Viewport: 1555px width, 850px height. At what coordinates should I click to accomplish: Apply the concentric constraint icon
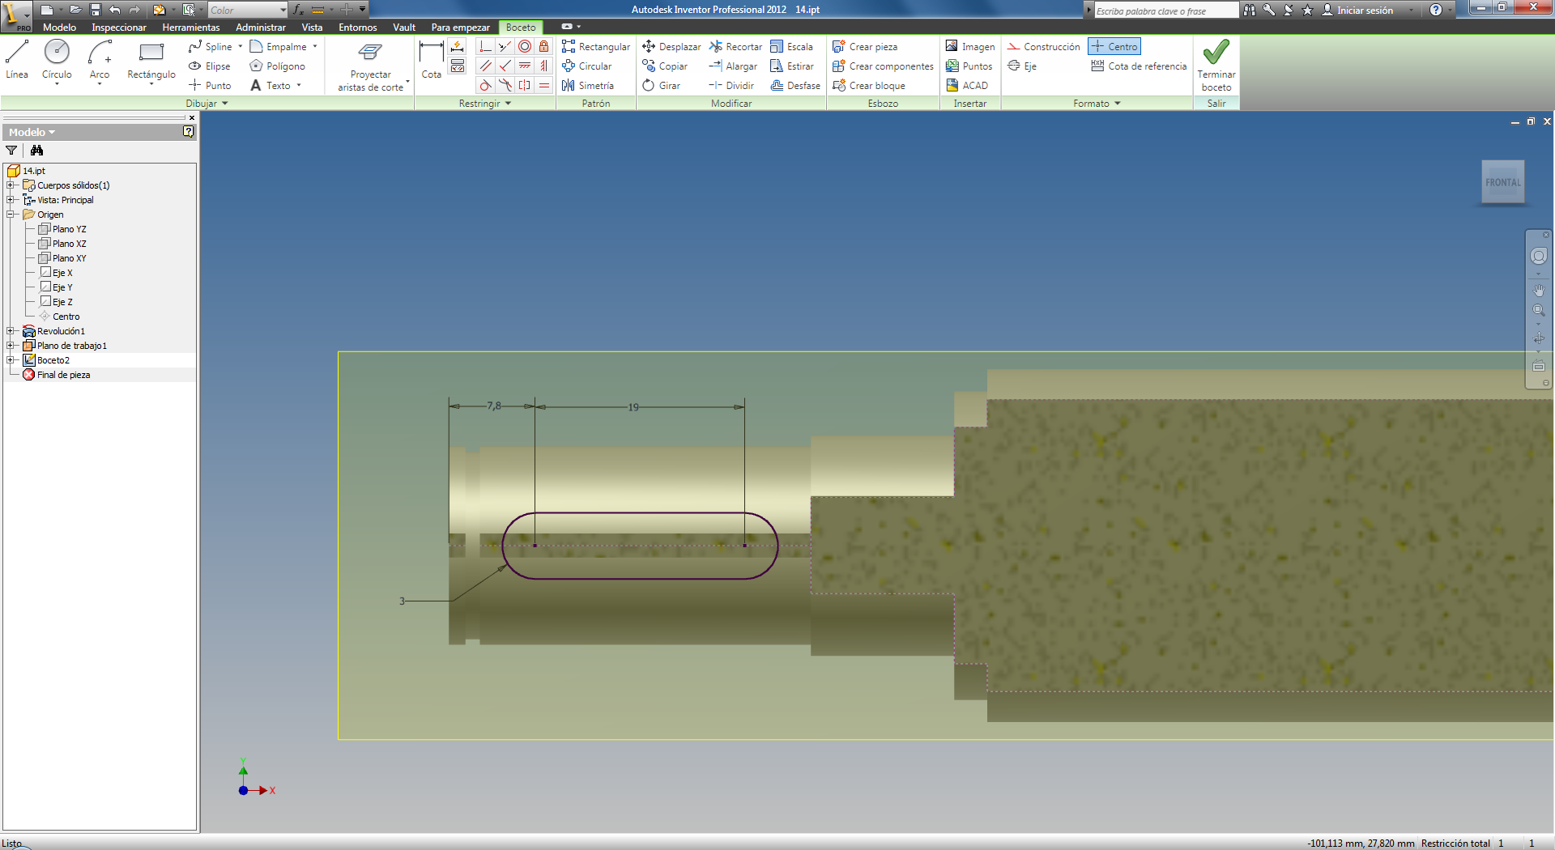coord(525,46)
